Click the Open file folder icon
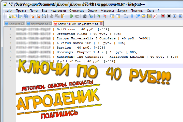 click(14, 16)
